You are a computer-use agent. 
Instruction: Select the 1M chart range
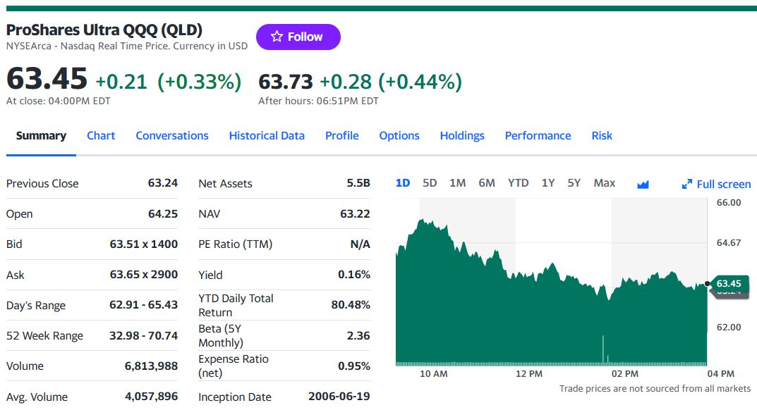tap(458, 183)
